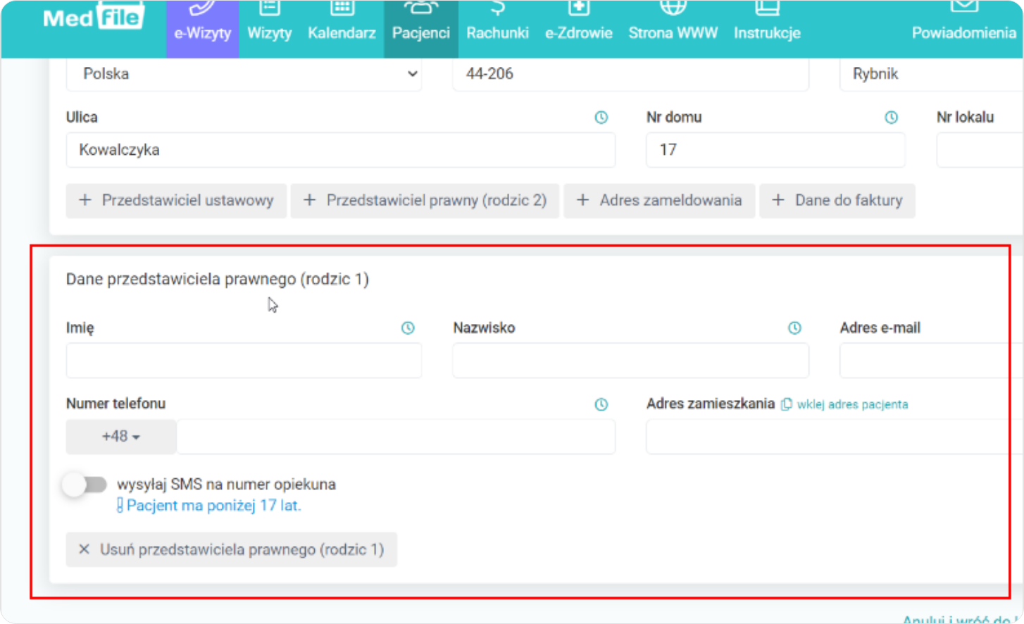
Task: Click the postal code field 44-206
Action: (630, 74)
